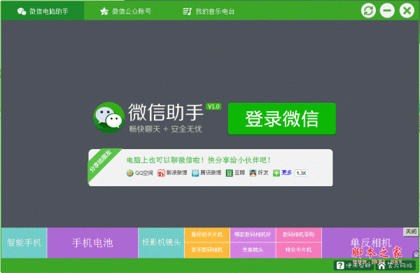The height and width of the screenshot is (273, 420).
Task: Click the 数码相机导购 ad link
Action: [299, 234]
